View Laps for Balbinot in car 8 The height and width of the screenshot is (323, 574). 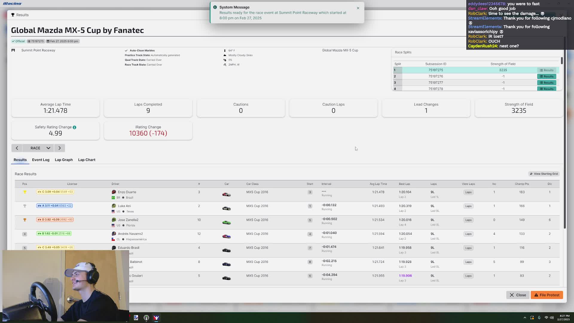(468, 262)
